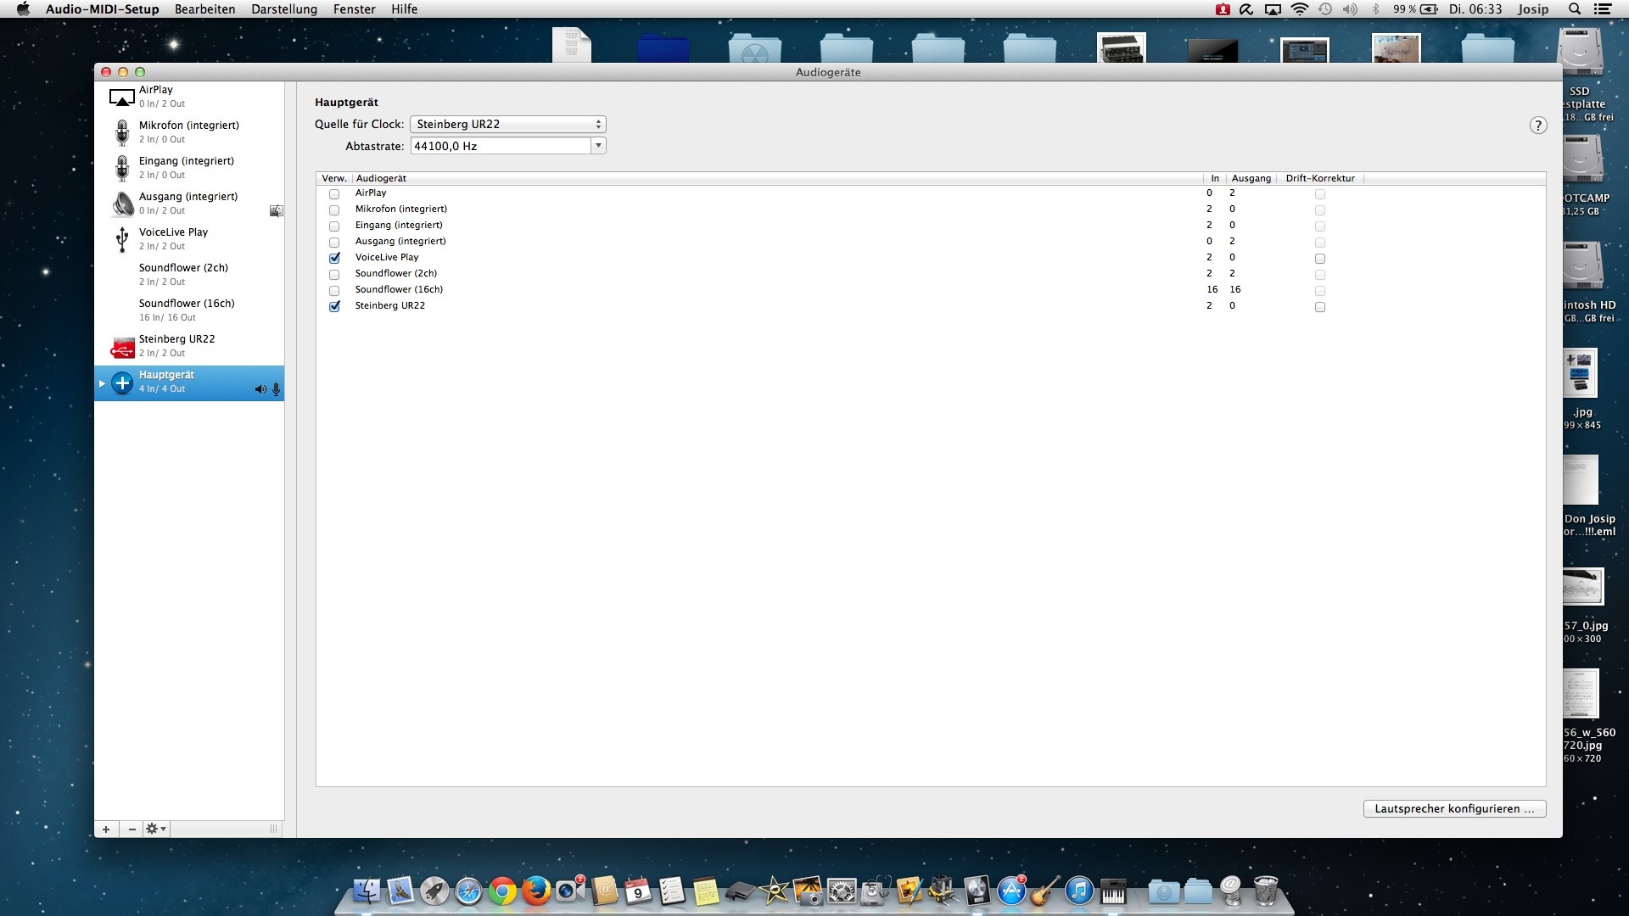Open the Fenster menu
Screen dimensions: 1629x916
354,9
